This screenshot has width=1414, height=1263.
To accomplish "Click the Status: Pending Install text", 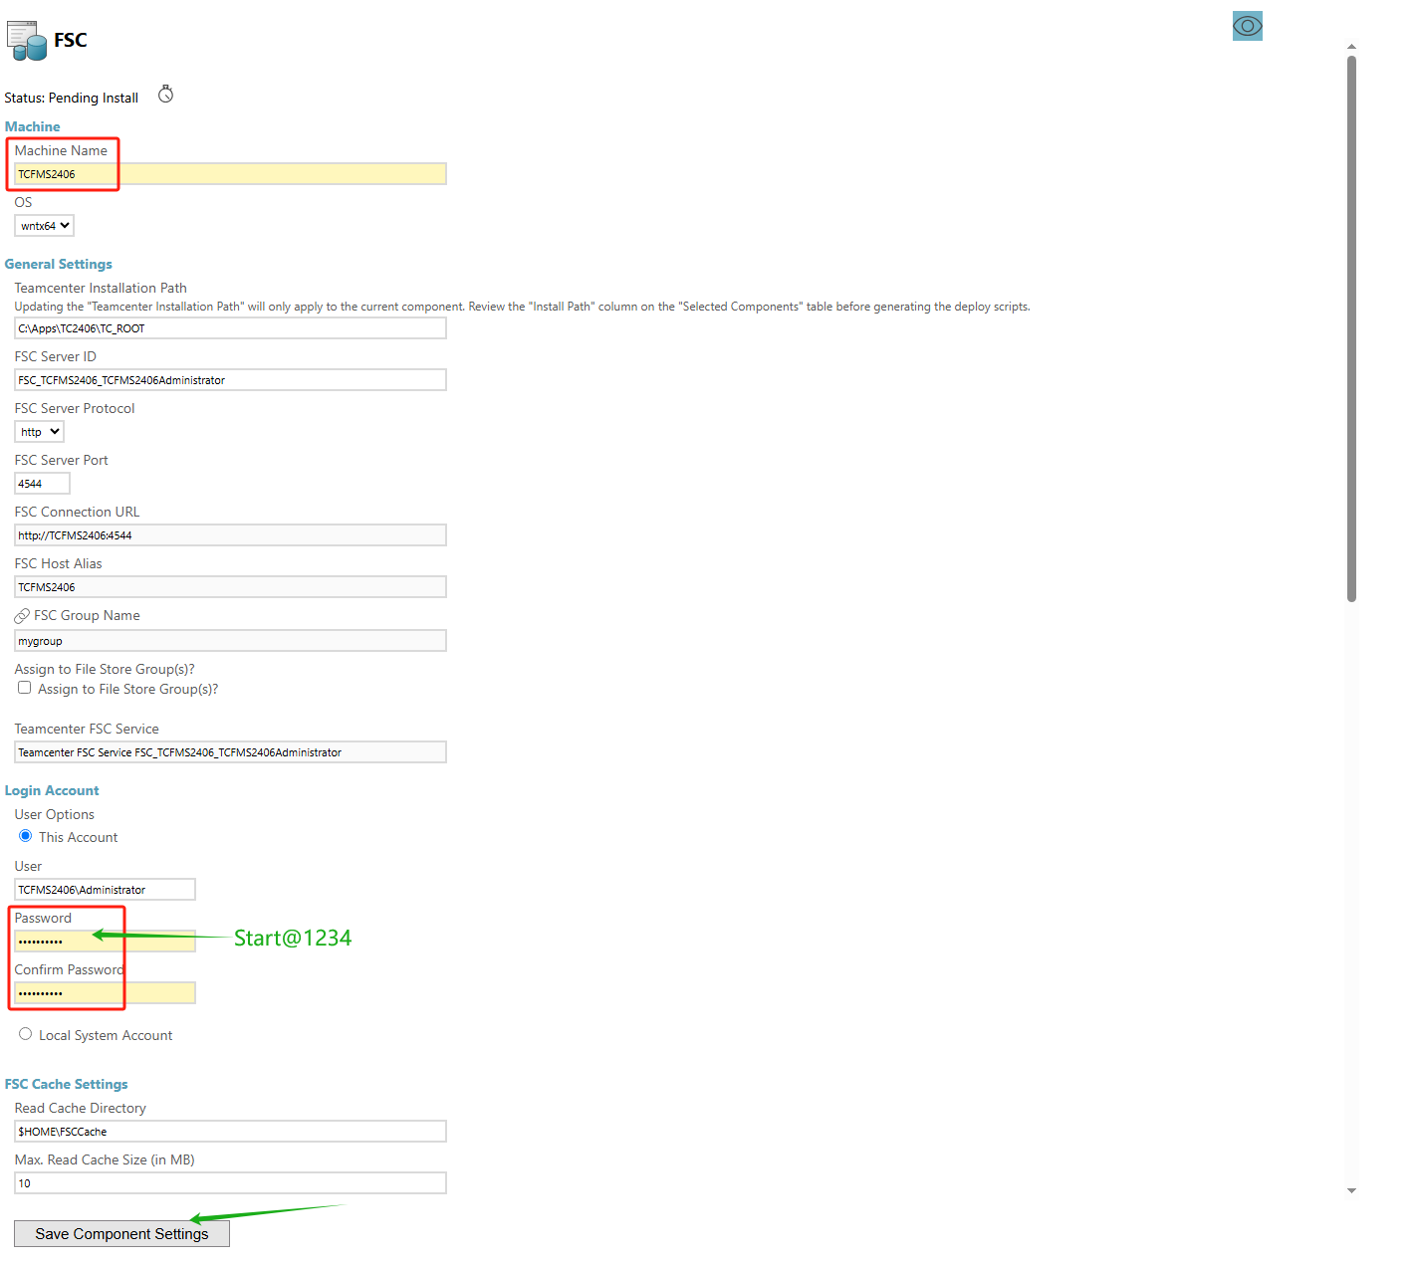I will pyautogui.click(x=72, y=98).
